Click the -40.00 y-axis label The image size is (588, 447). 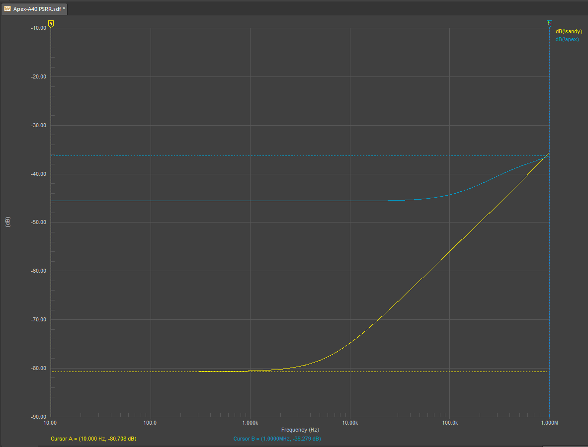point(38,174)
